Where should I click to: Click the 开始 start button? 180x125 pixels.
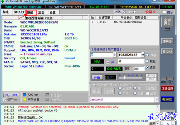(97, 77)
